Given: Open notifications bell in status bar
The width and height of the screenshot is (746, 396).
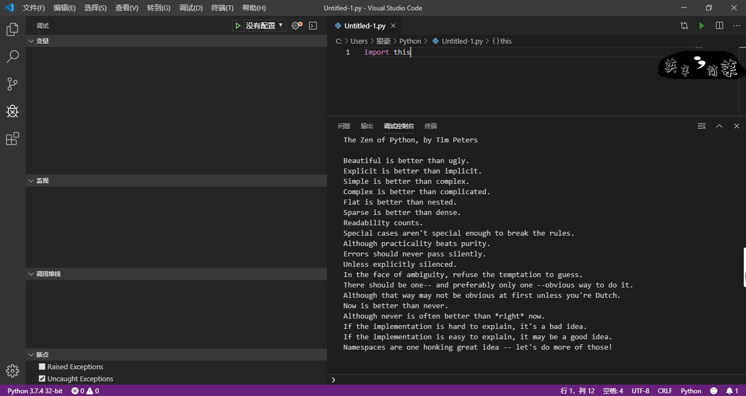Looking at the screenshot, I should pos(732,391).
